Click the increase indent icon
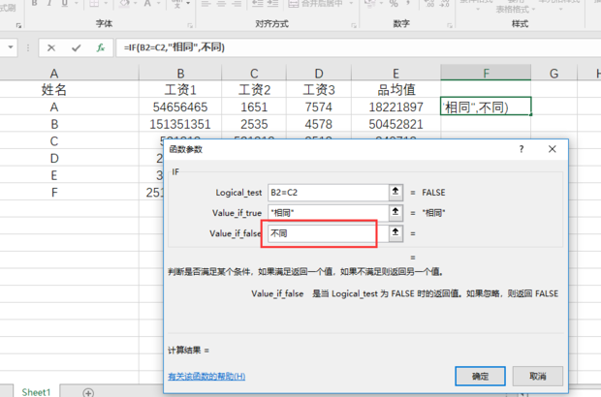Viewport: 601px width, 397px height. [x=272, y=4]
